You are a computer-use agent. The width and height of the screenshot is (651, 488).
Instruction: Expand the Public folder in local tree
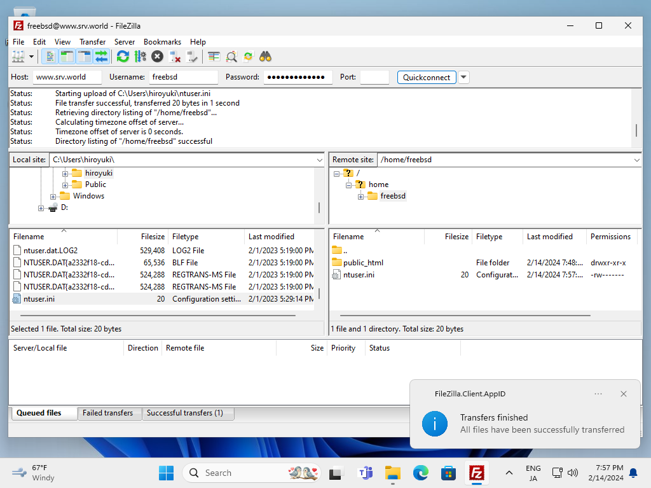tap(65, 185)
